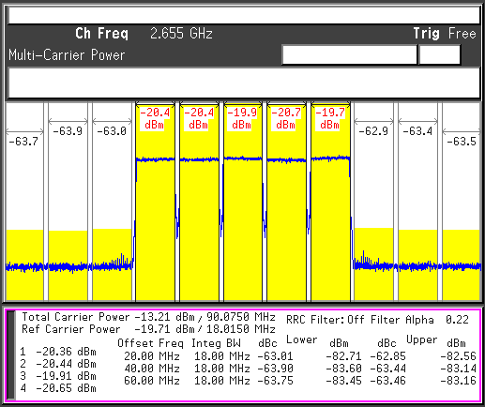Click the -63.5 upper offset reading

click(x=462, y=142)
